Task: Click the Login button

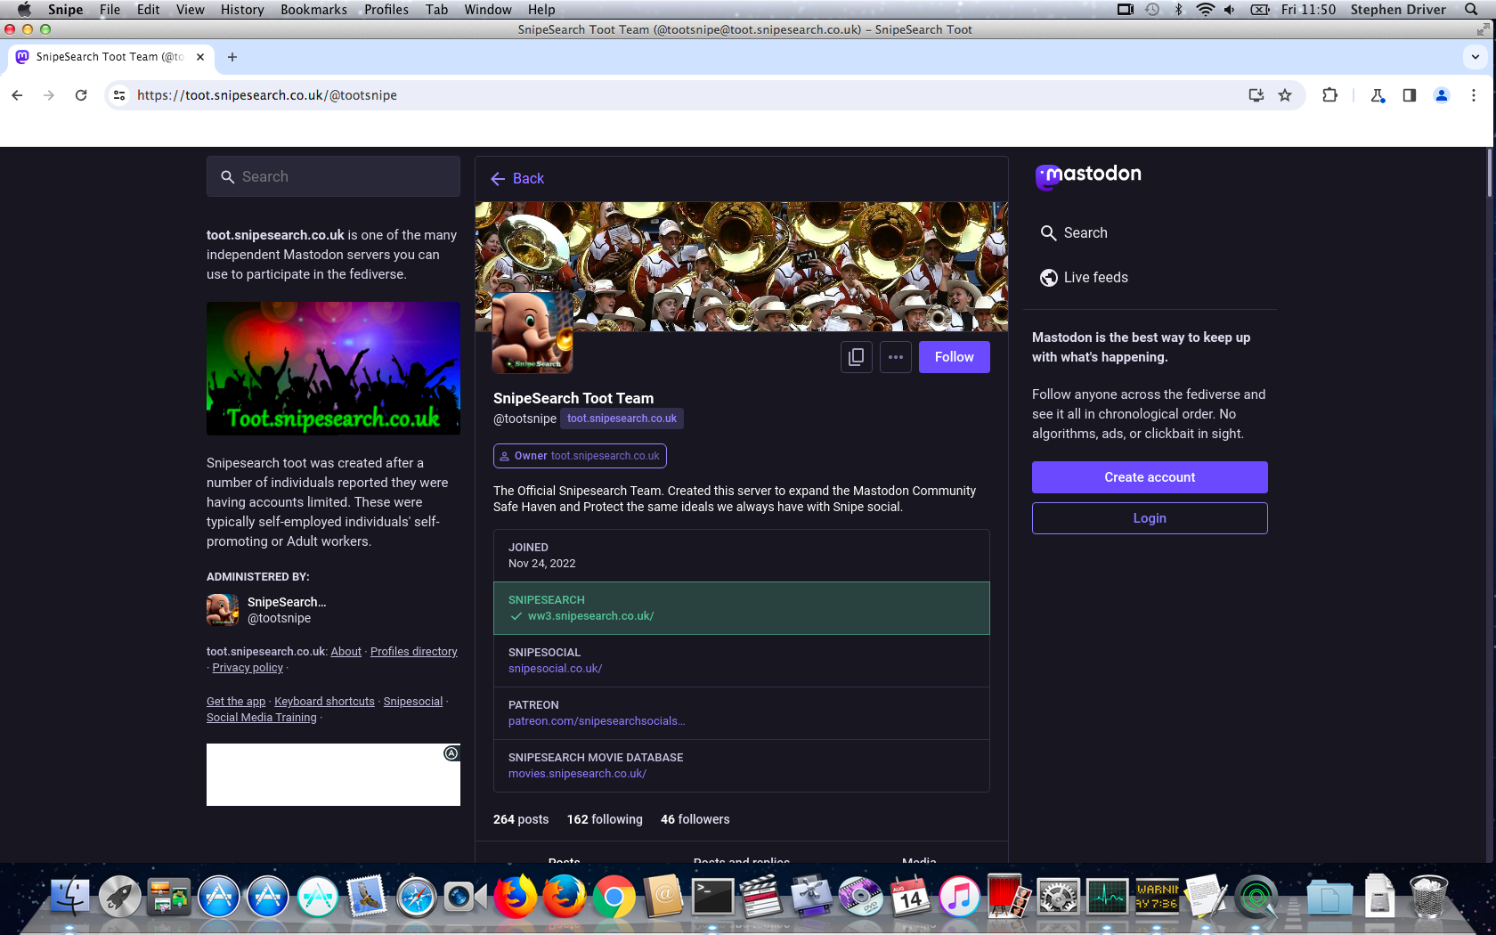Action: point(1150,518)
